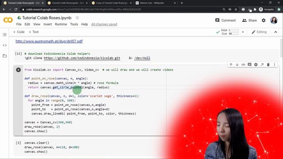Image resolution: width=283 pixels, height=159 pixels.
Task: Click the Disk usage bar
Action: coord(234,34)
